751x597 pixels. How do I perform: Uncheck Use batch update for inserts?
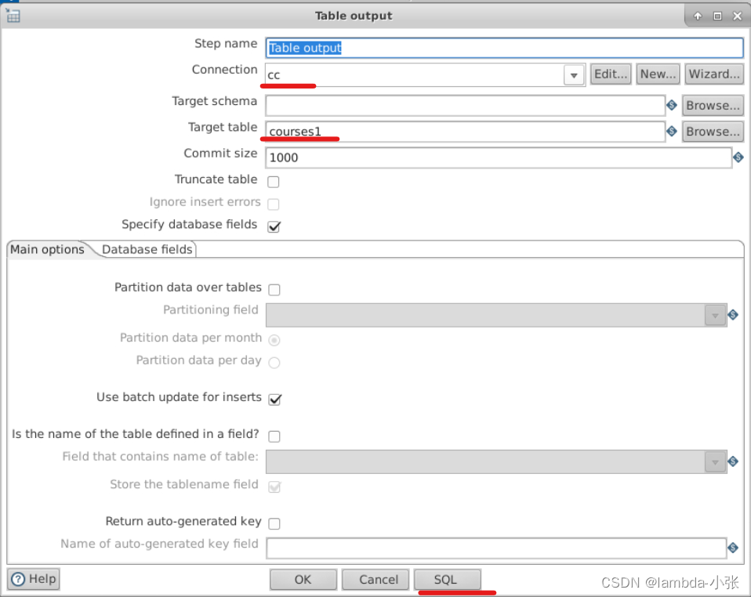[x=275, y=399]
